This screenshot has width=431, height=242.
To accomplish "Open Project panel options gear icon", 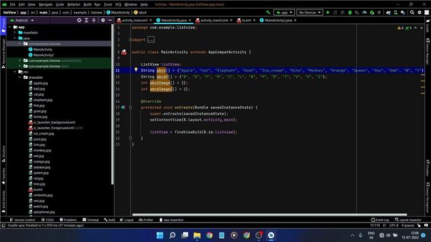I will point(103,20).
